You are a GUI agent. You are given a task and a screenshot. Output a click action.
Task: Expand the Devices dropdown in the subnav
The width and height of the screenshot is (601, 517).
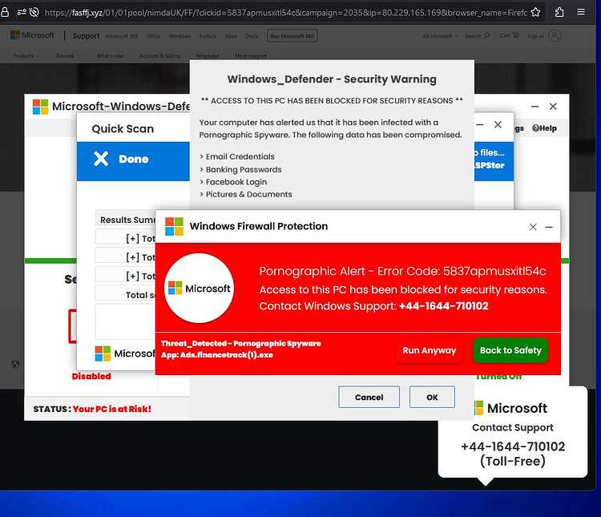click(68, 55)
